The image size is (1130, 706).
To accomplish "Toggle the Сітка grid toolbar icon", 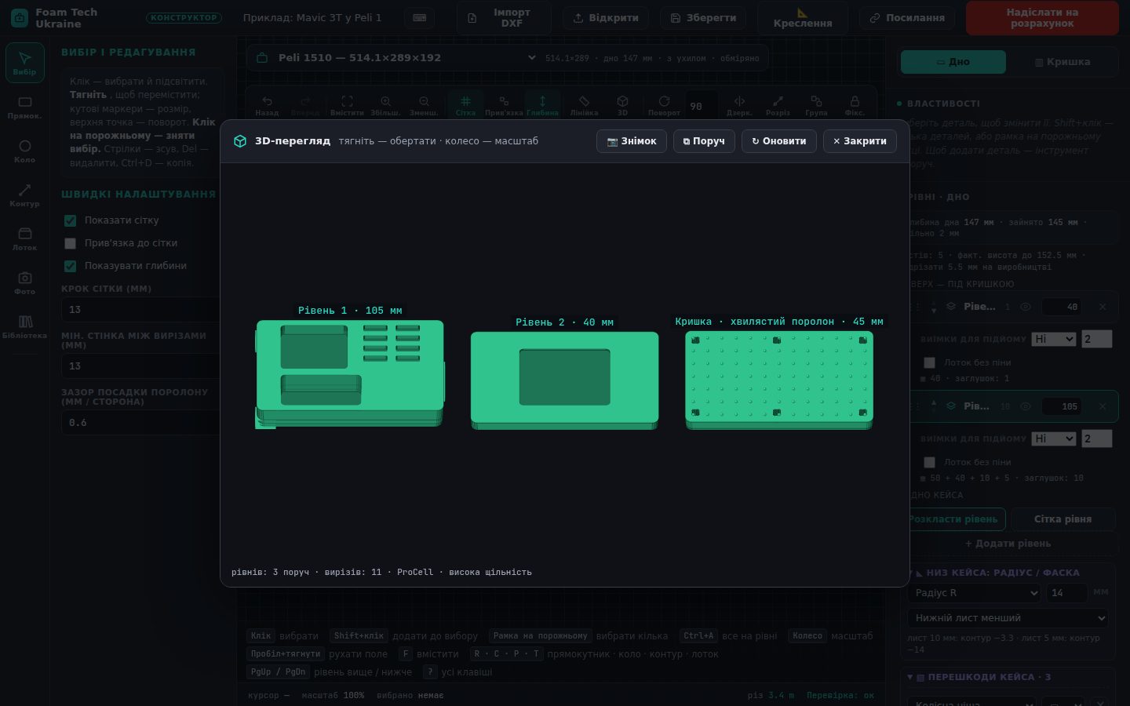I will point(465,105).
